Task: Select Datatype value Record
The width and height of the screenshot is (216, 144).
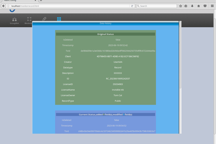Action: click(118, 67)
